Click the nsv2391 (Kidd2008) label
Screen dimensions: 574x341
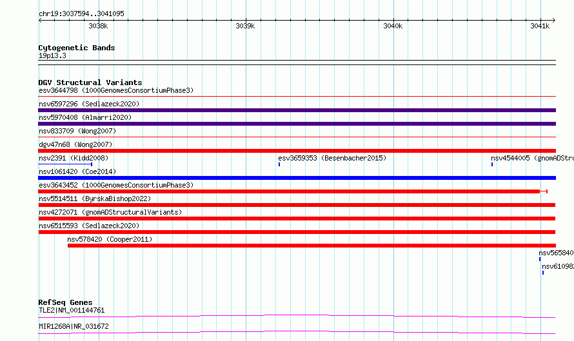[x=74, y=158]
